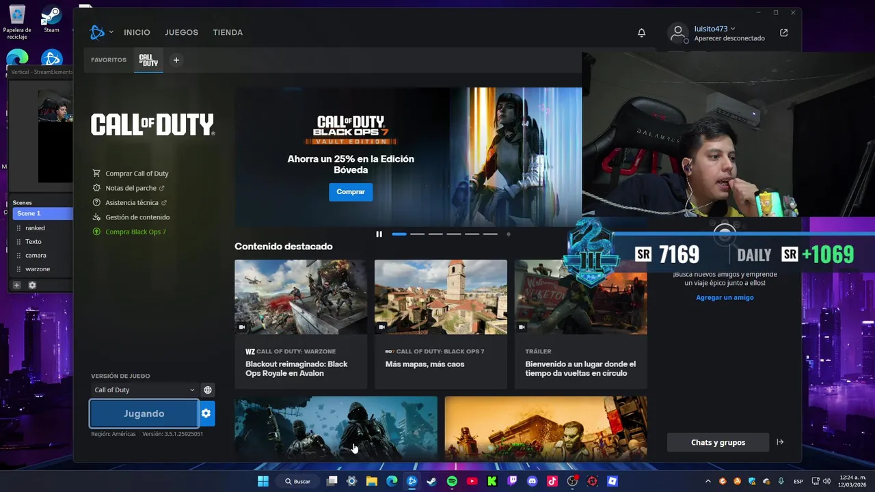Screen dimensions: 875x492
Task: Click the Comprar button on the banner
Action: (351, 192)
